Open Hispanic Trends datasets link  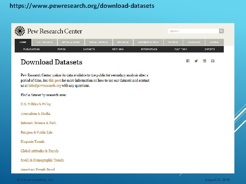tap(32, 141)
